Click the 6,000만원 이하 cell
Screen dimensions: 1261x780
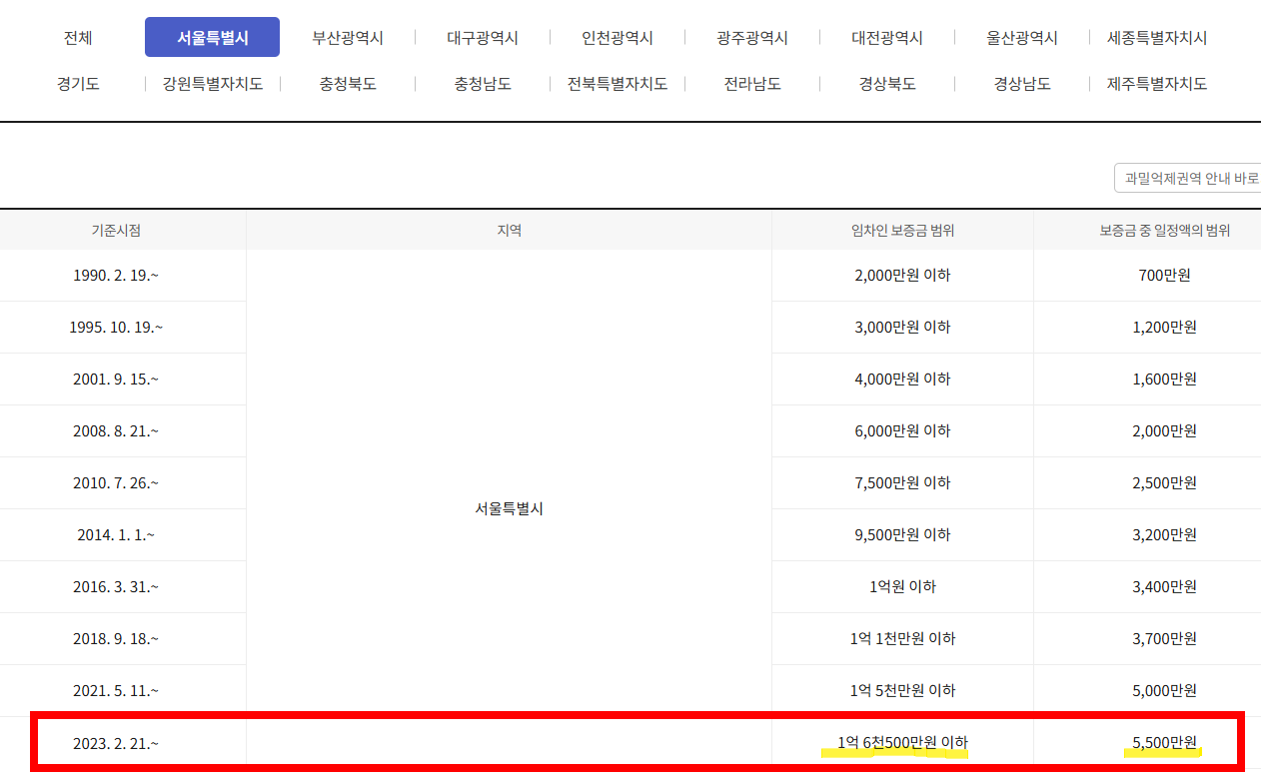click(902, 430)
